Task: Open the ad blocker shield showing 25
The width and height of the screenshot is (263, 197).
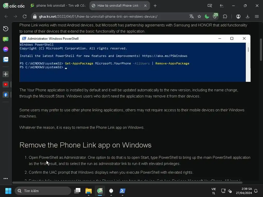Action: [x=215, y=16]
